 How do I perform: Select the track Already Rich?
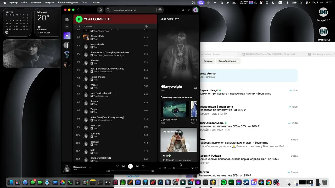pyautogui.click(x=97, y=36)
